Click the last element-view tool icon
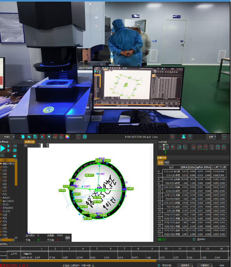The image size is (231, 267). coord(224,147)
